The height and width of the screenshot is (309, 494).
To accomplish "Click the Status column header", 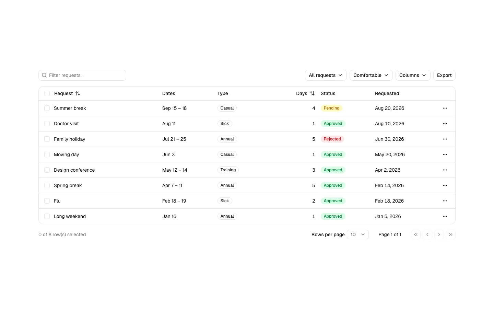I will click(328, 93).
